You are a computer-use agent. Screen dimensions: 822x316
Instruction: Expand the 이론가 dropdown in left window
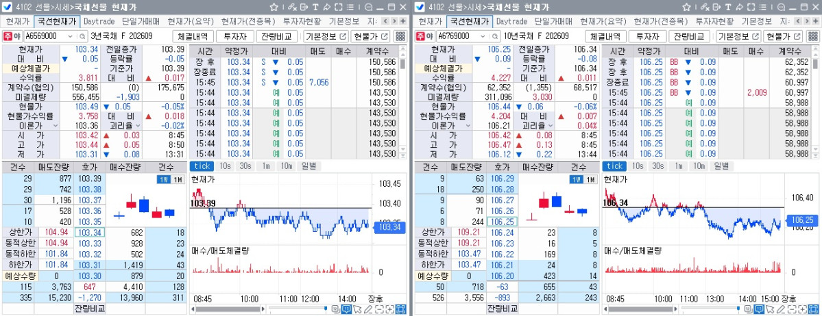coord(55,126)
